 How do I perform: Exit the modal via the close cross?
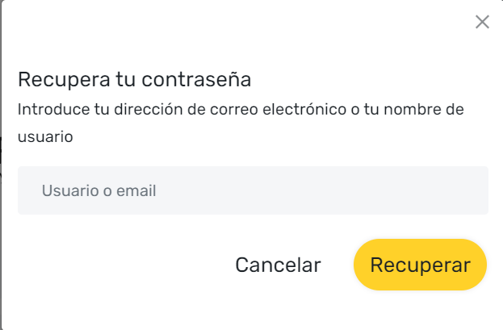click(482, 22)
